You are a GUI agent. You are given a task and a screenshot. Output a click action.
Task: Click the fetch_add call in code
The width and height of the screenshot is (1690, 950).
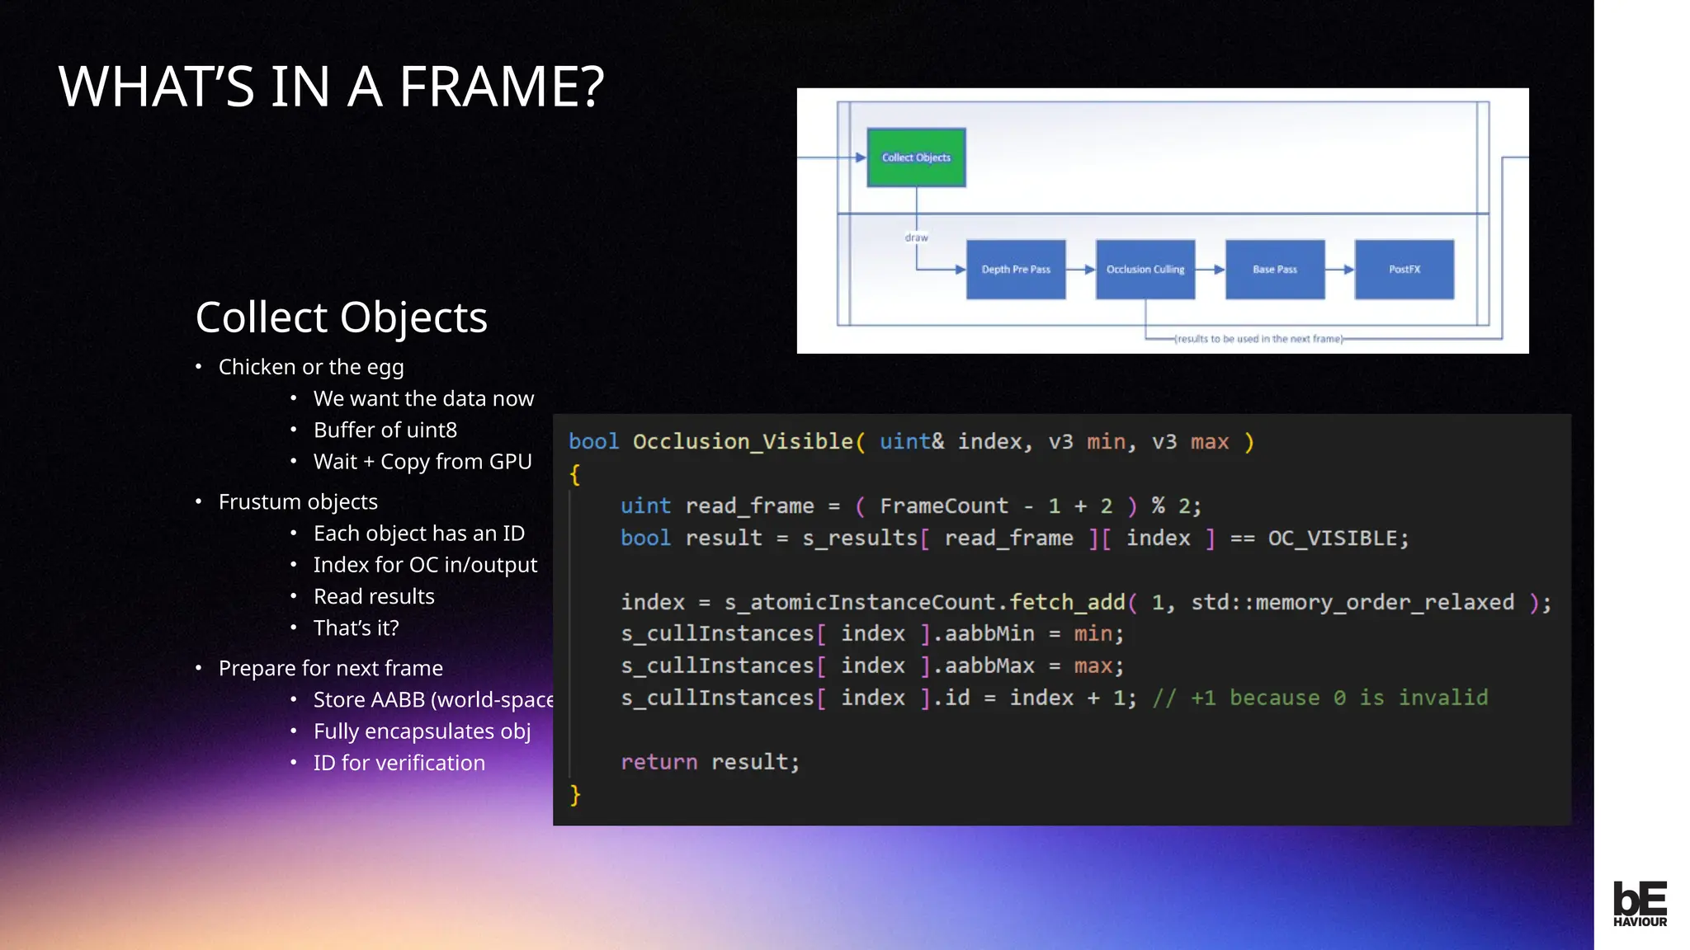click(x=1067, y=603)
